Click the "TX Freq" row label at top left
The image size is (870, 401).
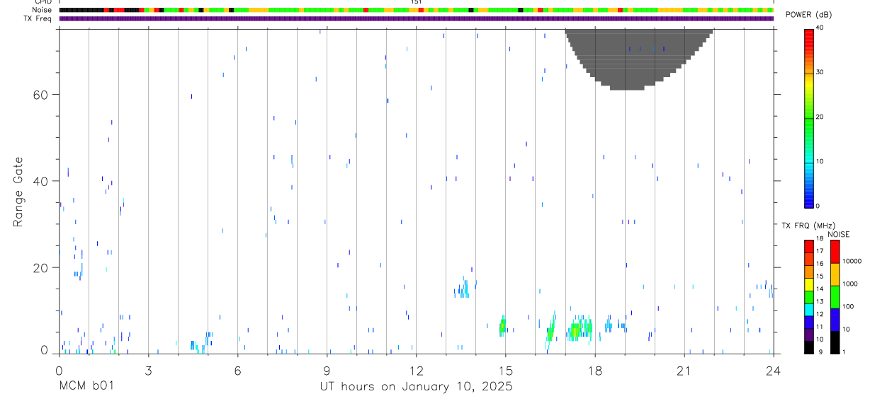38,18
